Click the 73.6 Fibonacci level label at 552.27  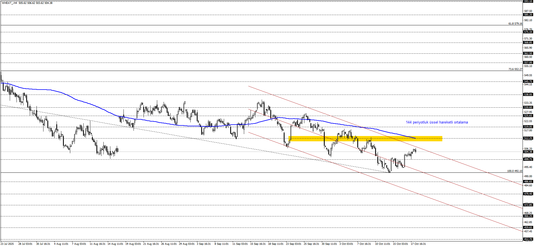click(515, 69)
